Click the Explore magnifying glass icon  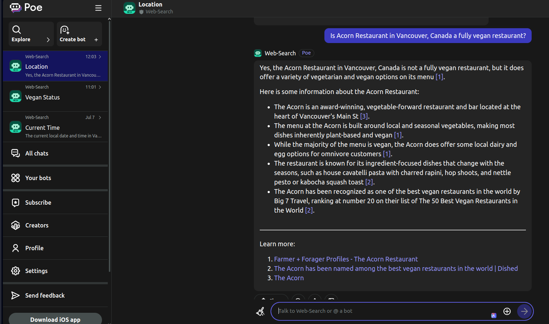coord(16,30)
